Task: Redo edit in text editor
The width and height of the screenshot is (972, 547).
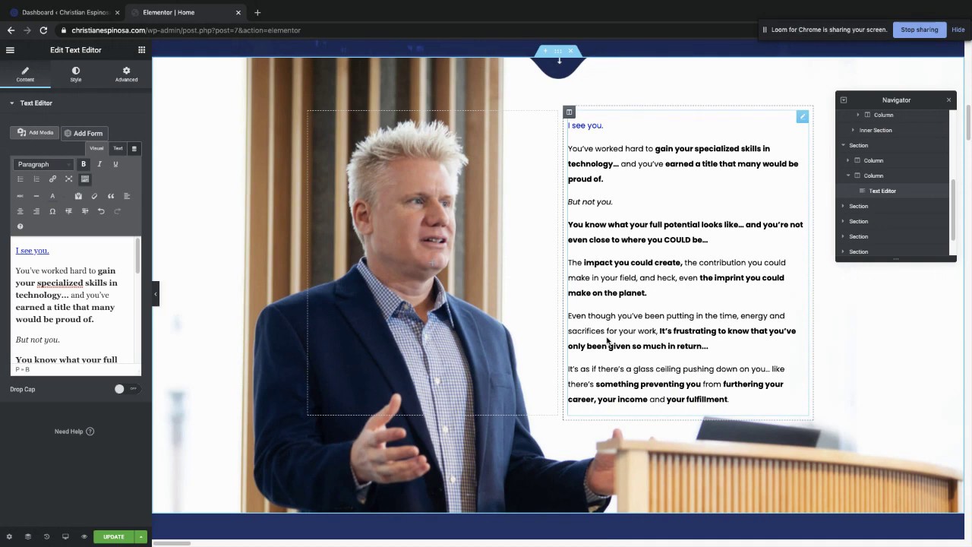Action: pos(117,211)
